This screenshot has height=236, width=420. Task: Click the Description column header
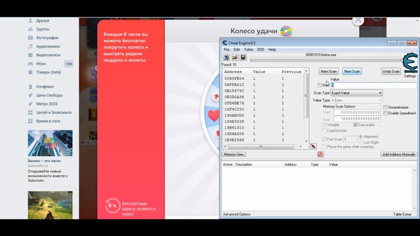tap(243, 165)
